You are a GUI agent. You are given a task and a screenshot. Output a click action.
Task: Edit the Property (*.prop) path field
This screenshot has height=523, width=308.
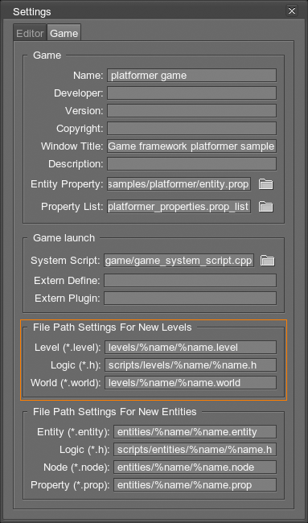195,485
